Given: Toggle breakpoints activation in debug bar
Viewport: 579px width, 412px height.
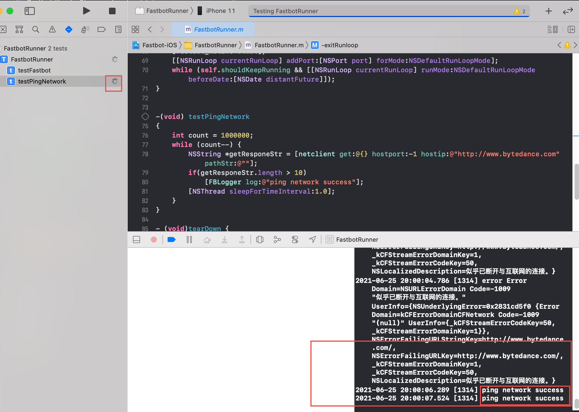Looking at the screenshot, I should [x=171, y=240].
